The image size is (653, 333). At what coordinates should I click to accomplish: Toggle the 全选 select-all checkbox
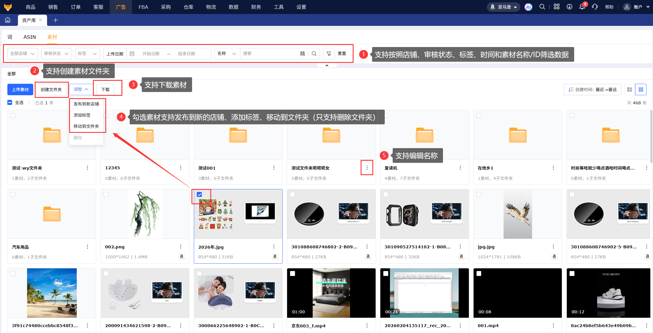point(10,103)
